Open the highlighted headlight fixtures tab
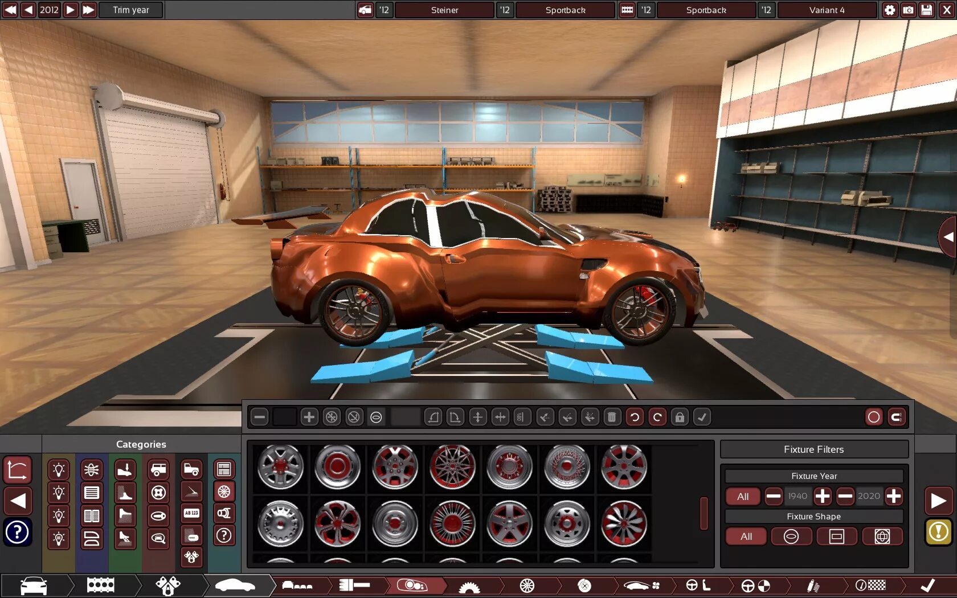Screen dimensions: 957x598 click(412, 585)
